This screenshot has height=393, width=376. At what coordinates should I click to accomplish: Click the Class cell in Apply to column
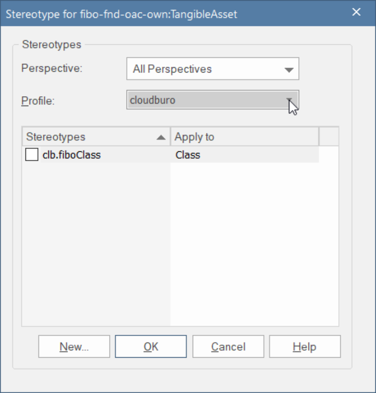pos(188,155)
